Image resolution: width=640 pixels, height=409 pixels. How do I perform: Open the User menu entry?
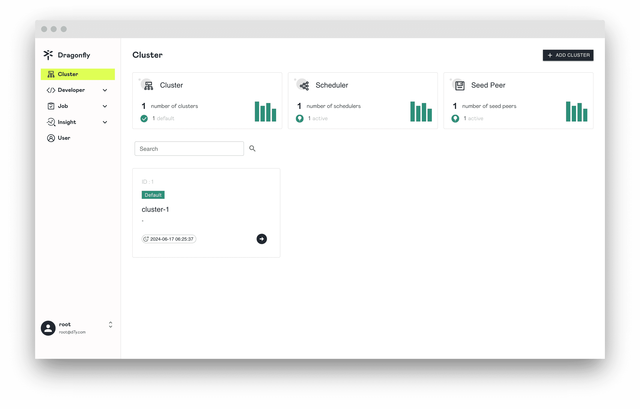pos(77,138)
